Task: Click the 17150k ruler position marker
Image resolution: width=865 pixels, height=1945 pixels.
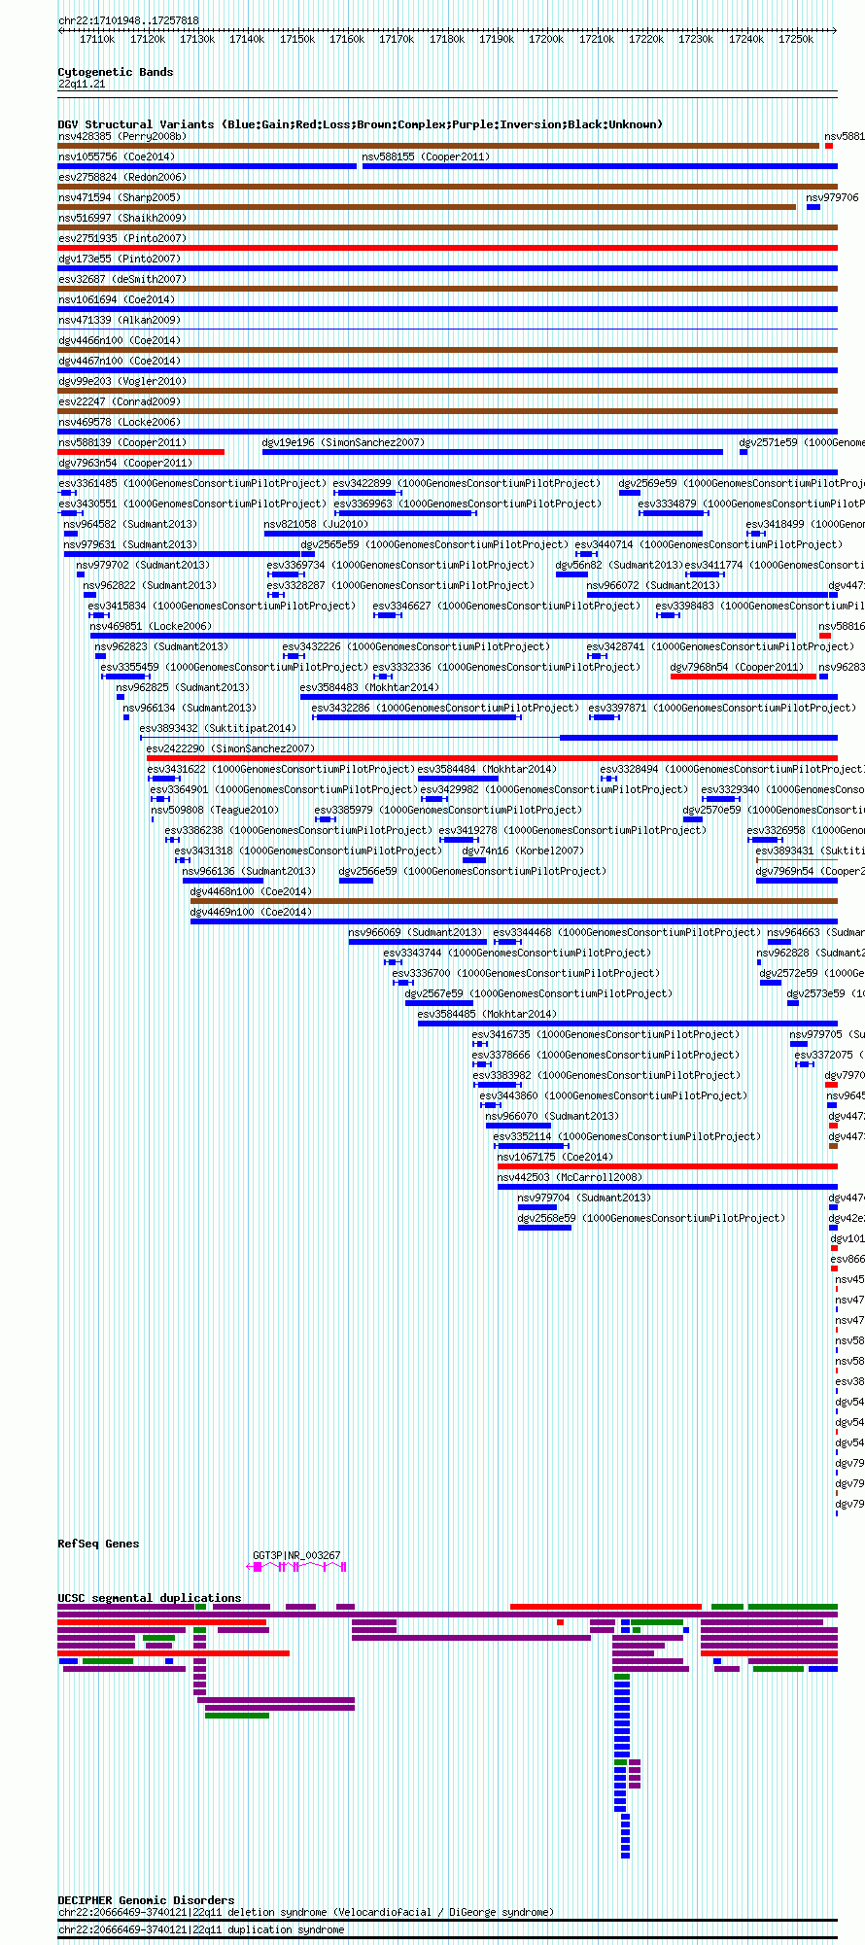Action: pyautogui.click(x=297, y=39)
